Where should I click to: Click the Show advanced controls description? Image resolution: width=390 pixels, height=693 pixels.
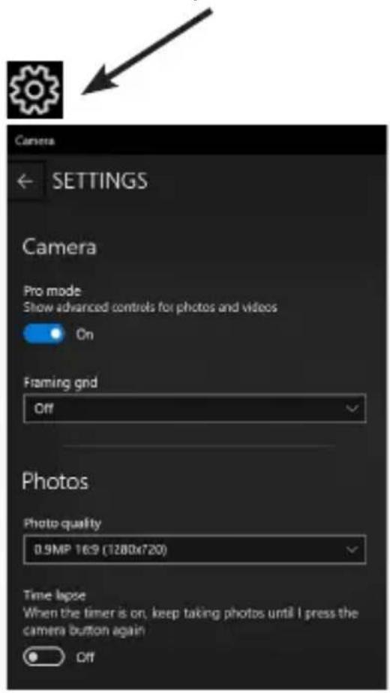click(150, 307)
